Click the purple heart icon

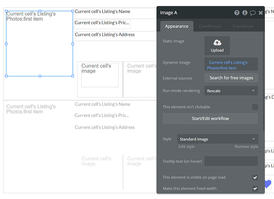click(268, 184)
